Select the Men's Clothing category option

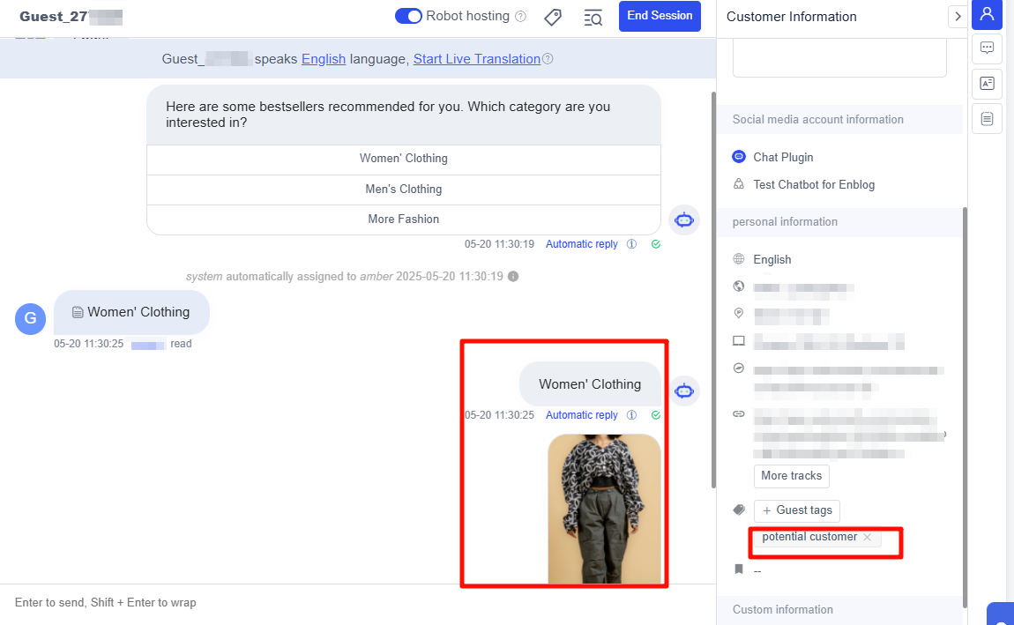(403, 189)
